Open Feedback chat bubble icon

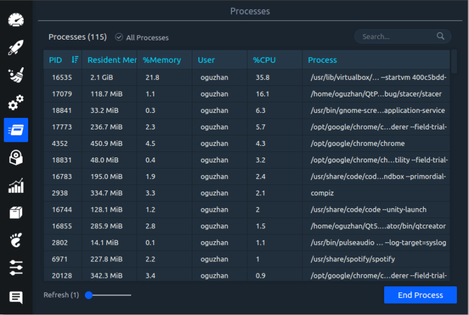tap(16, 297)
